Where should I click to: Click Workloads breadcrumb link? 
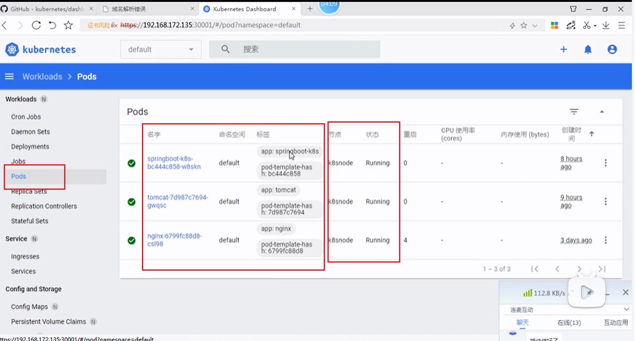[x=42, y=77]
